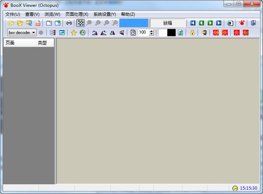Click the clock timer icon
The width and height of the screenshot is (263, 194).
pyautogui.click(x=133, y=33)
